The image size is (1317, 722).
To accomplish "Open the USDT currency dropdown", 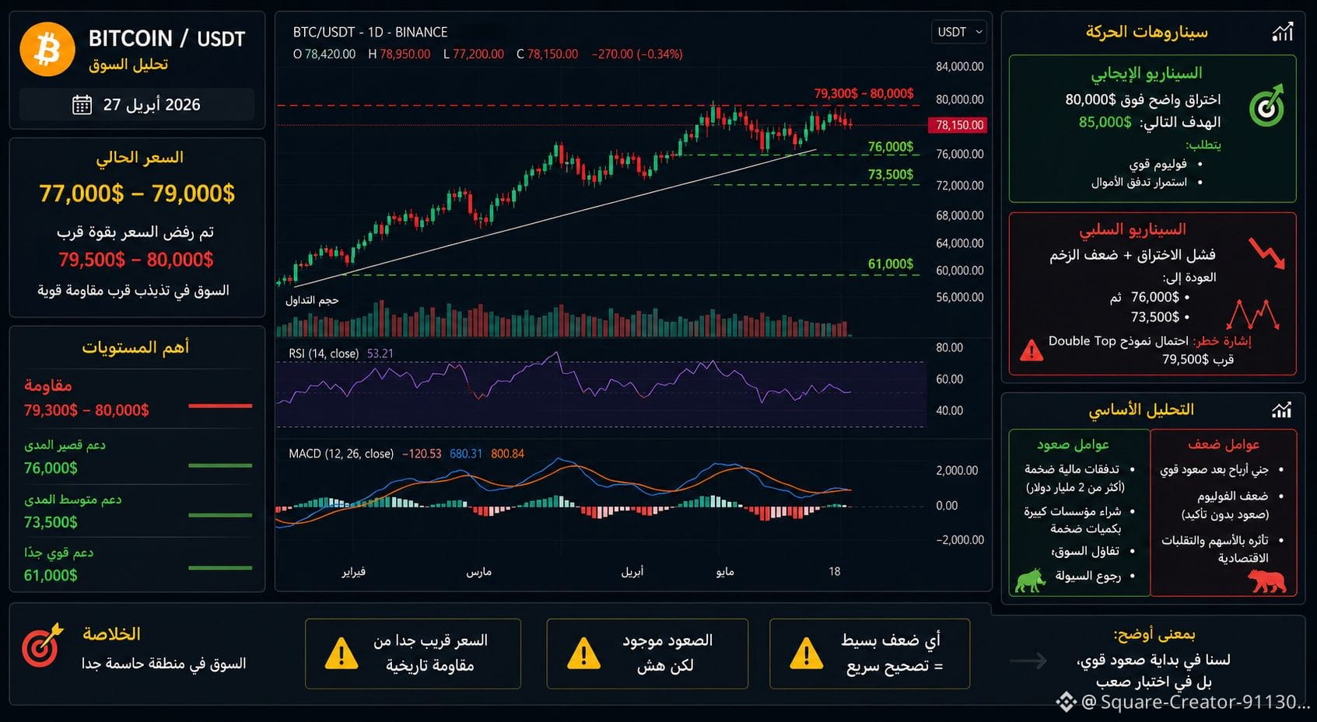I will tap(959, 32).
